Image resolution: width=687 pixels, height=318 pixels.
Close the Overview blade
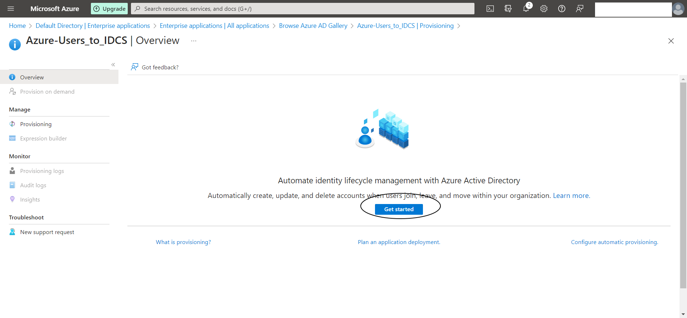(671, 41)
